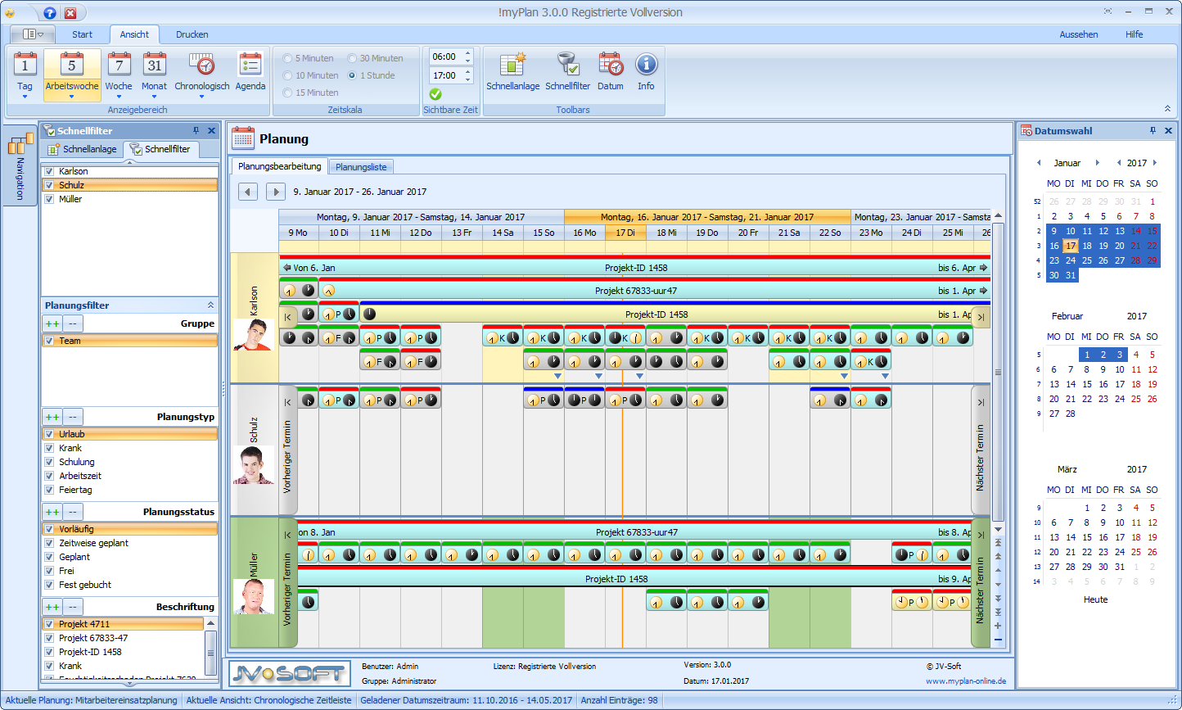Switch to Woche view

pos(119,70)
